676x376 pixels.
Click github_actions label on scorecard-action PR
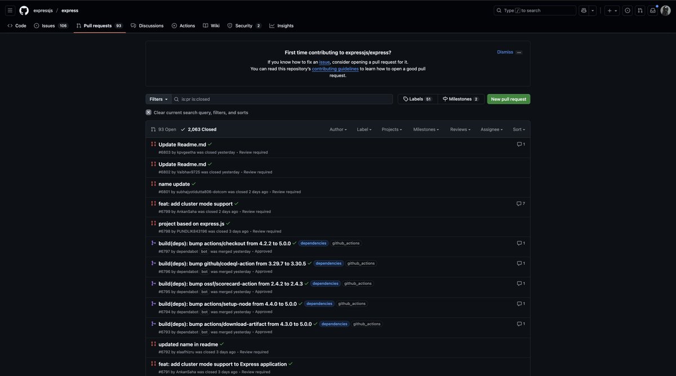(358, 284)
